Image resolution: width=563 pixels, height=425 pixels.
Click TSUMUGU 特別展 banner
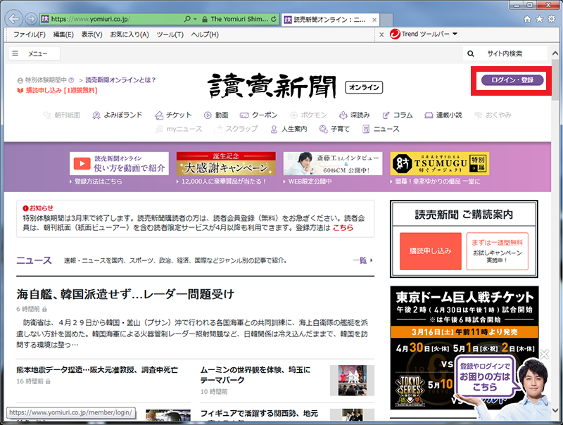[439, 163]
